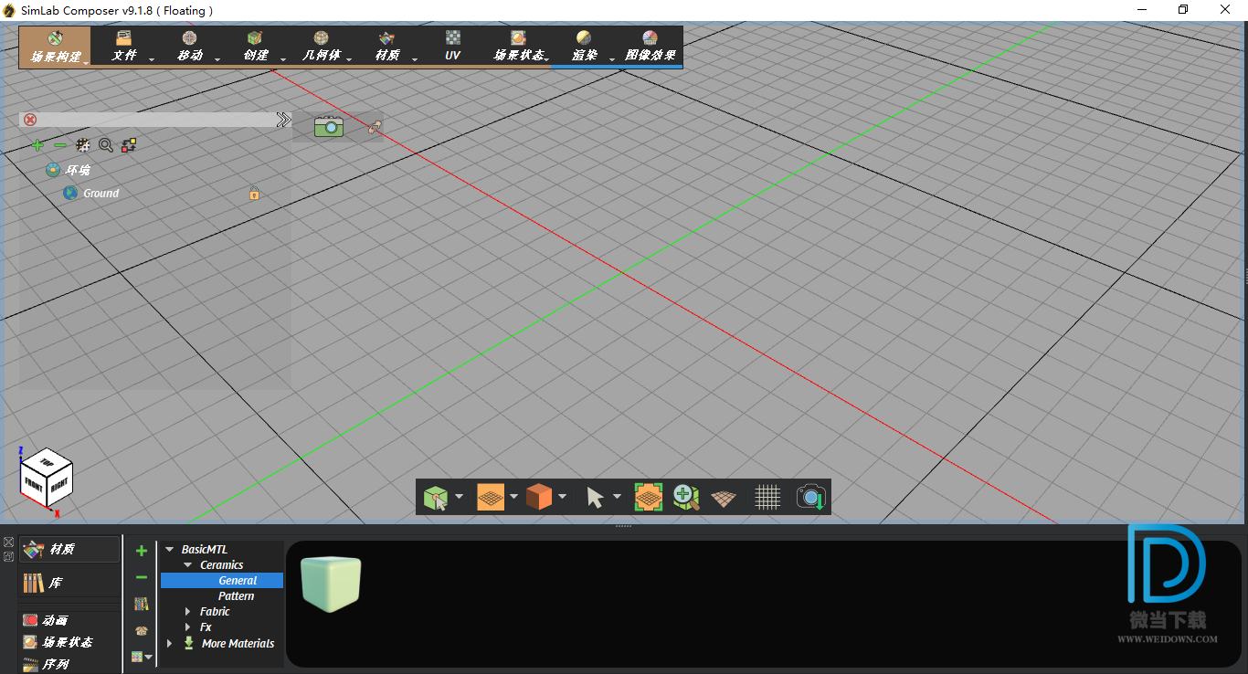
Task: Open the 库 library panel
Action: (70, 583)
